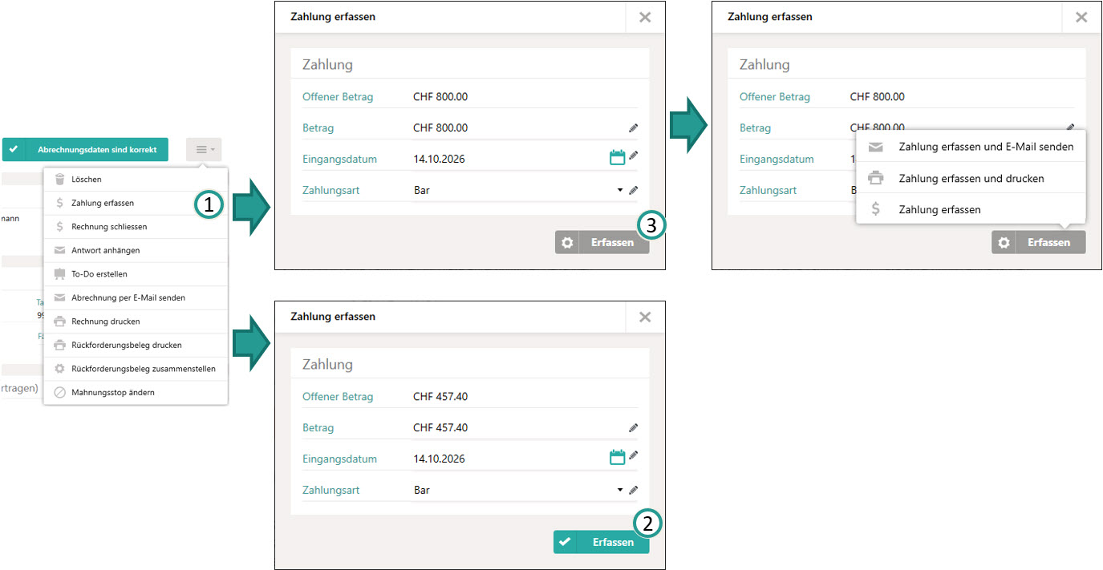1103x570 pixels.
Task: Choose 'Antwort anhängen' menu entry
Action: (136, 250)
